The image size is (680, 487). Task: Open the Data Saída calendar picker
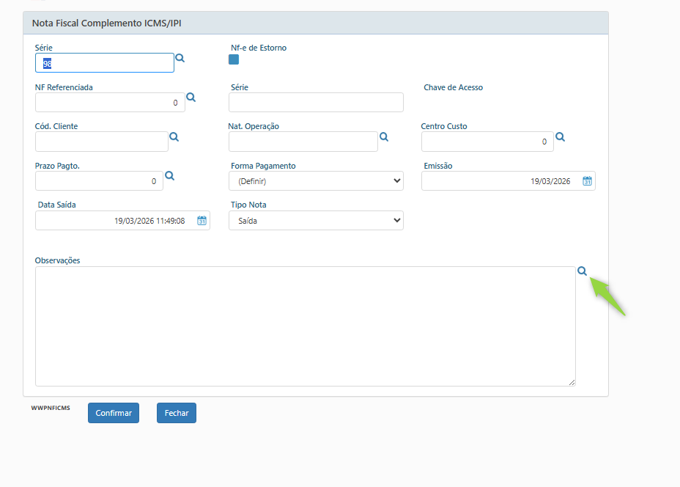click(202, 221)
